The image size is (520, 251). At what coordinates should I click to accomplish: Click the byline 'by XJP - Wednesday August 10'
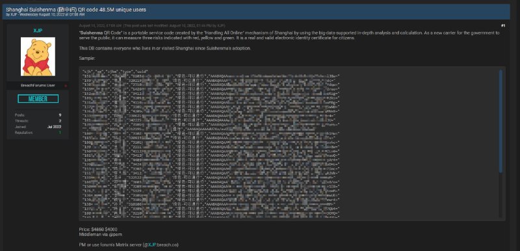pos(45,14)
